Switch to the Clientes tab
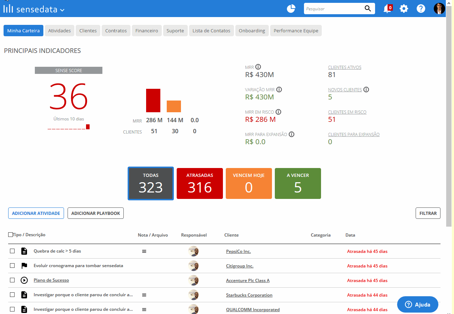This screenshot has width=454, height=314. click(88, 31)
